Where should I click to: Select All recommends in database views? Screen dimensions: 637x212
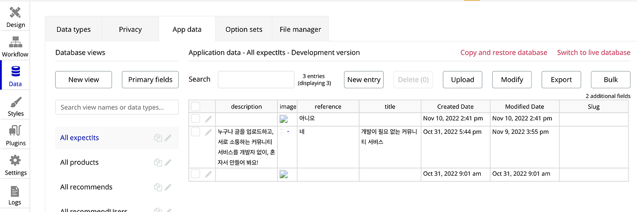click(87, 187)
